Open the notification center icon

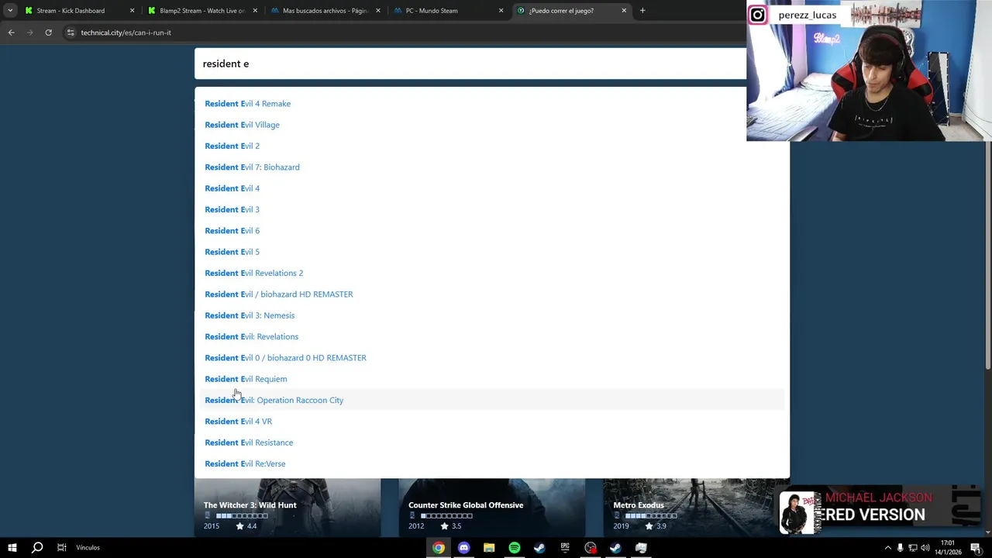pos(975,548)
